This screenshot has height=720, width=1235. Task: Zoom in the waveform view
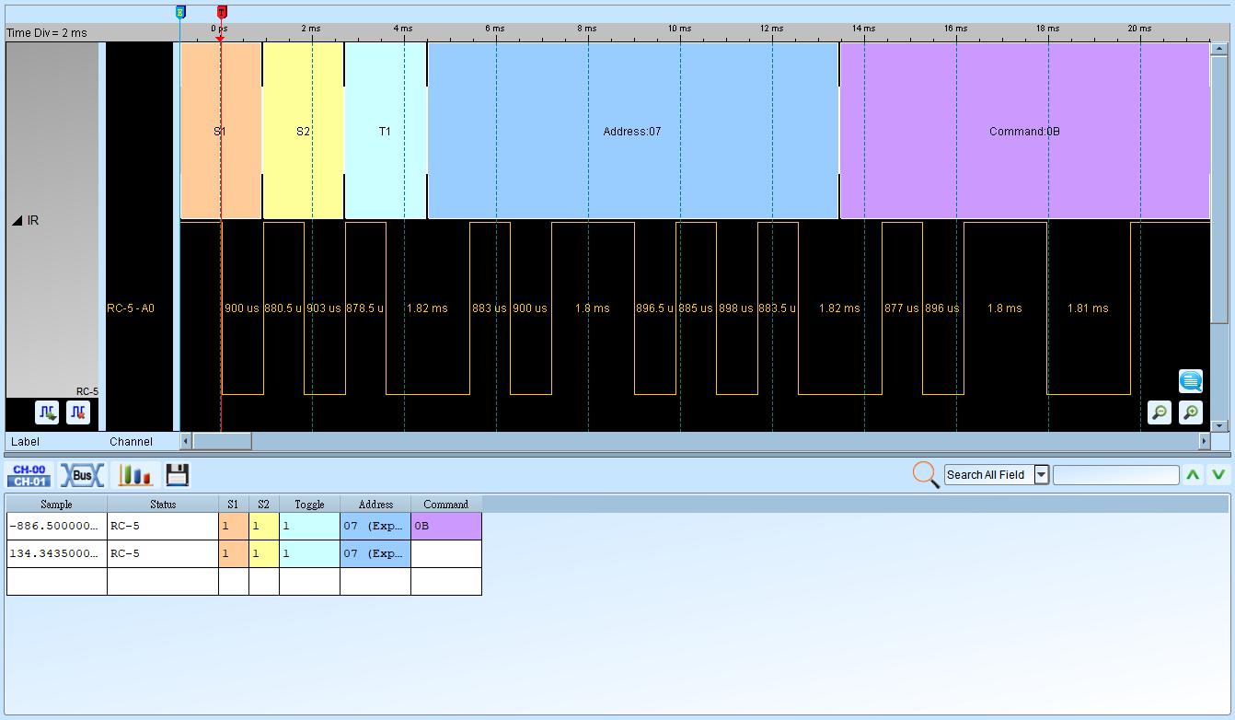tap(1191, 412)
